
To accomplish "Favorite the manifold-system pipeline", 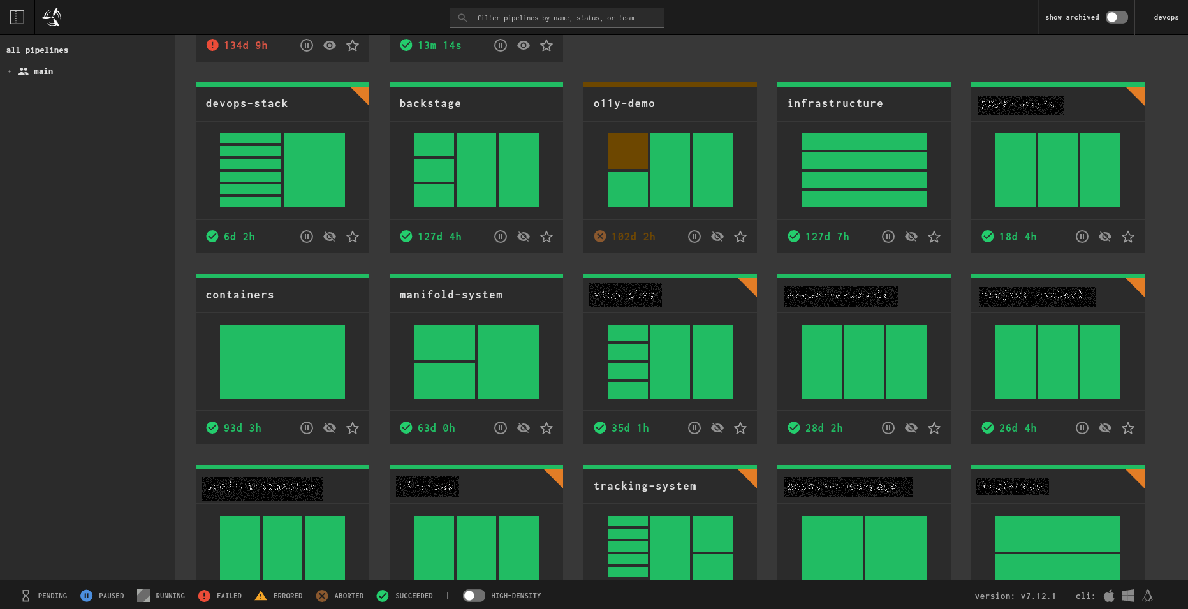I will point(546,428).
